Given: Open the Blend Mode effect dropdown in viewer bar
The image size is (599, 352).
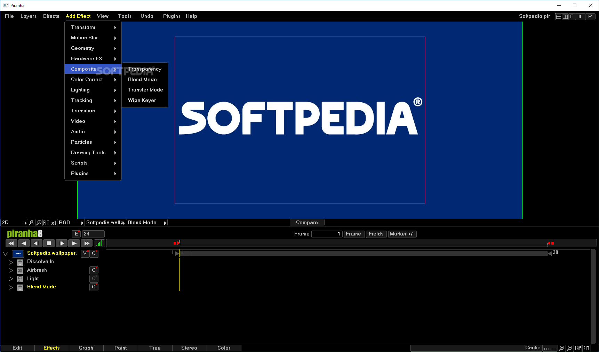Looking at the screenshot, I should click(147, 223).
